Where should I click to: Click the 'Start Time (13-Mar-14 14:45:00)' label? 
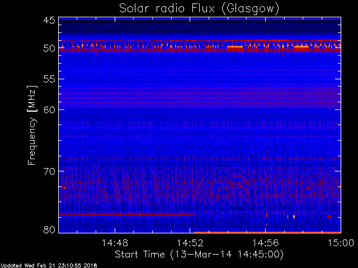(199, 255)
